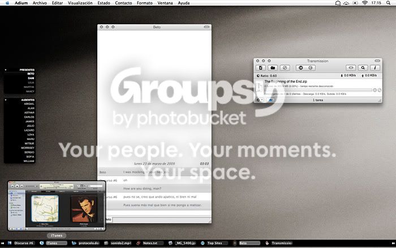Select contact JULIO in contact list
Screen dimensions: 396x248
[31, 126]
